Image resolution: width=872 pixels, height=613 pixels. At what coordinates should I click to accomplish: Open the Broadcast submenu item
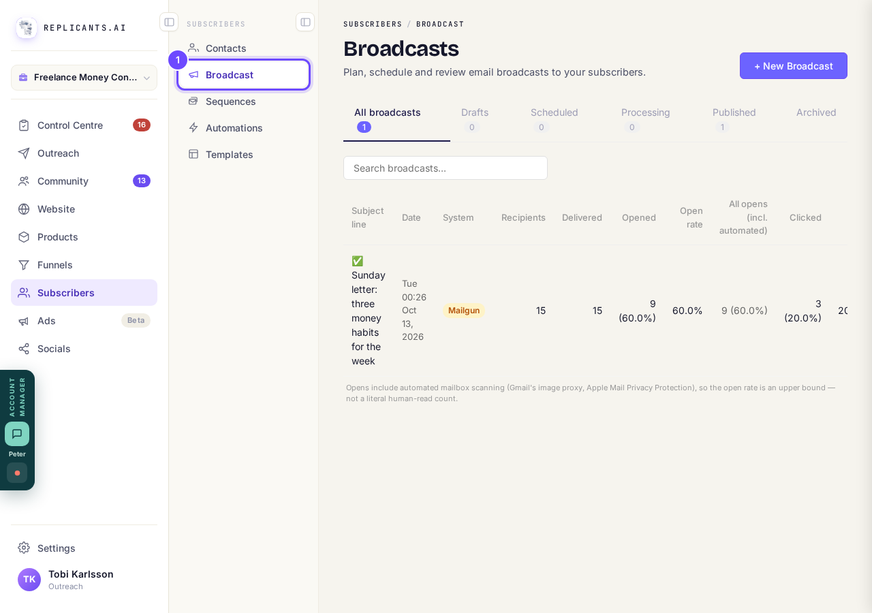coord(243,75)
